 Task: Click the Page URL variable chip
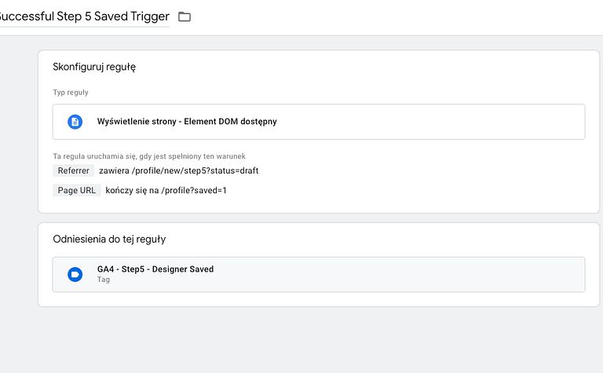pyautogui.click(x=77, y=190)
